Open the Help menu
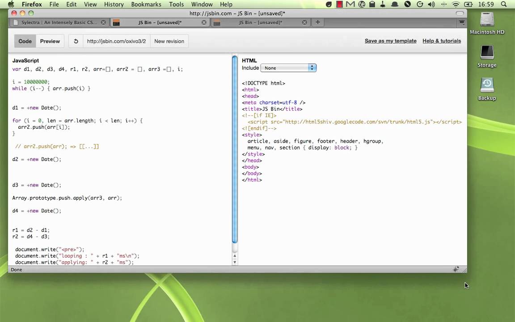515x322 pixels. 226,4
